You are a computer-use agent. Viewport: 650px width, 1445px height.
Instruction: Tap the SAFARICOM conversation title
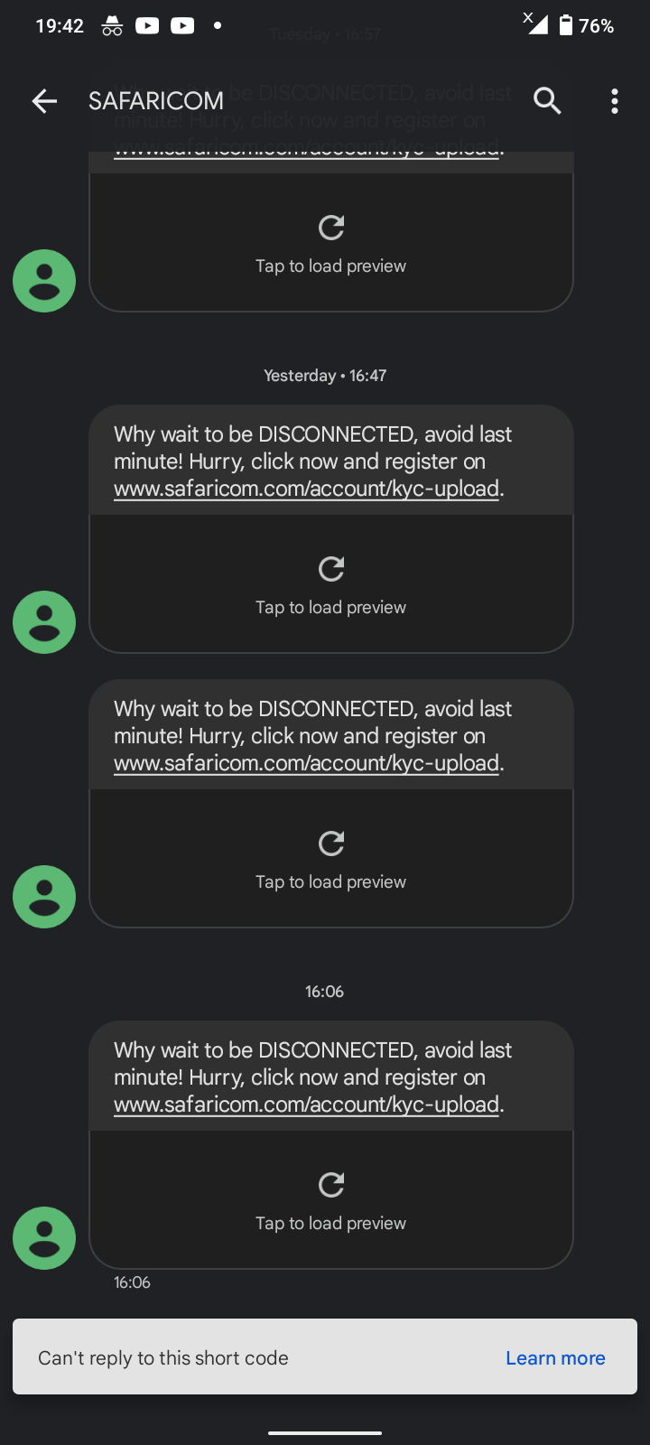(156, 101)
